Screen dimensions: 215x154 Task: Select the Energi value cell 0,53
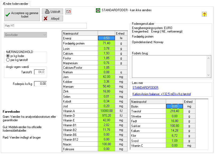[106, 38]
